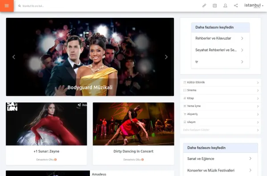Open Rehberler ve Kılavuzlar item
The image size is (267, 176).
(213, 38)
